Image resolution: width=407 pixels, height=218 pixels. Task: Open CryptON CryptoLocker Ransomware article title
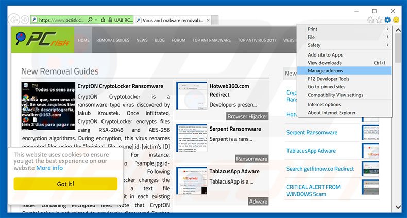(121, 86)
